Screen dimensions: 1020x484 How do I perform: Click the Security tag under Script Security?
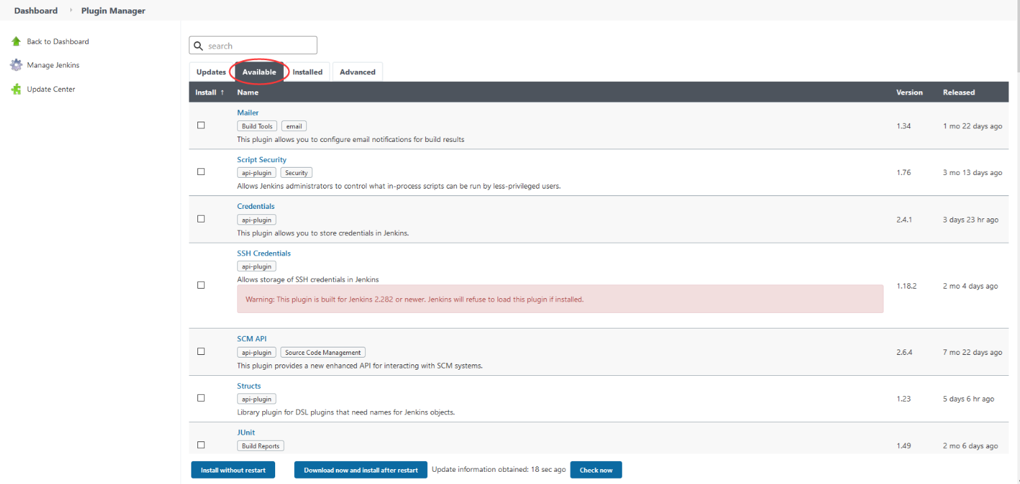coord(296,173)
